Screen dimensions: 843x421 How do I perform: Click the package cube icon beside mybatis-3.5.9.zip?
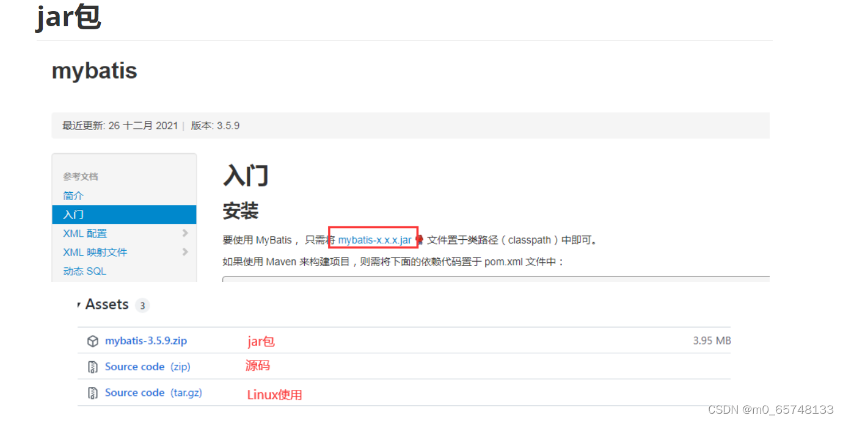[x=93, y=340]
